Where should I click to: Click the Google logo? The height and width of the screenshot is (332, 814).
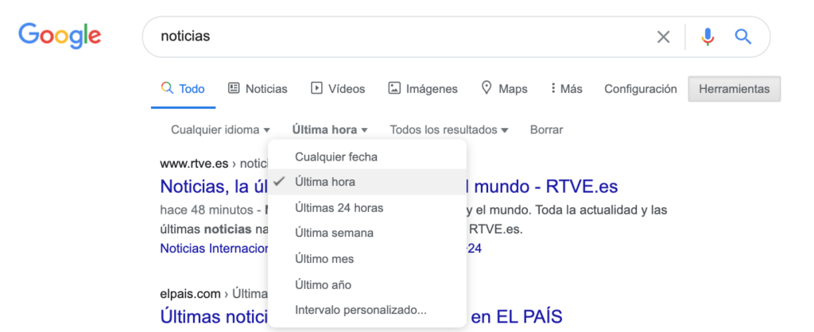[60, 36]
